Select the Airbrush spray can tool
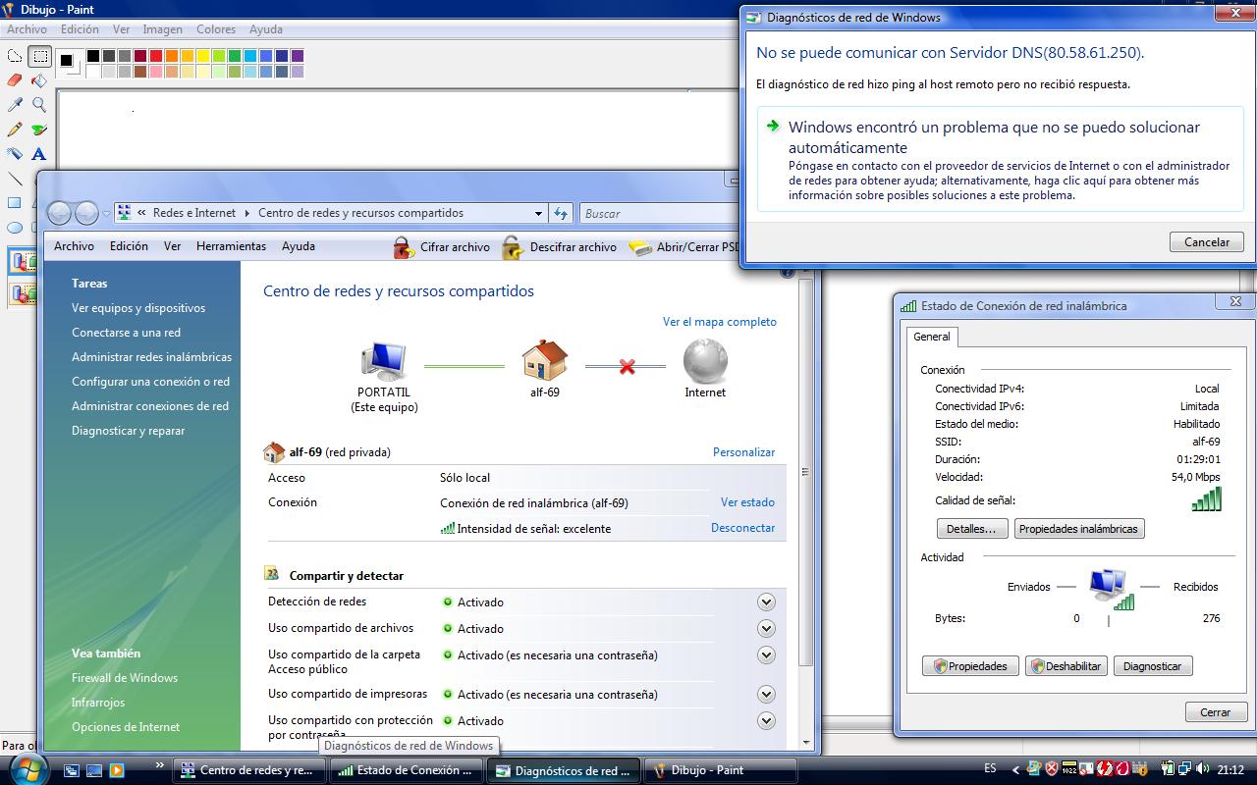 pyautogui.click(x=15, y=154)
